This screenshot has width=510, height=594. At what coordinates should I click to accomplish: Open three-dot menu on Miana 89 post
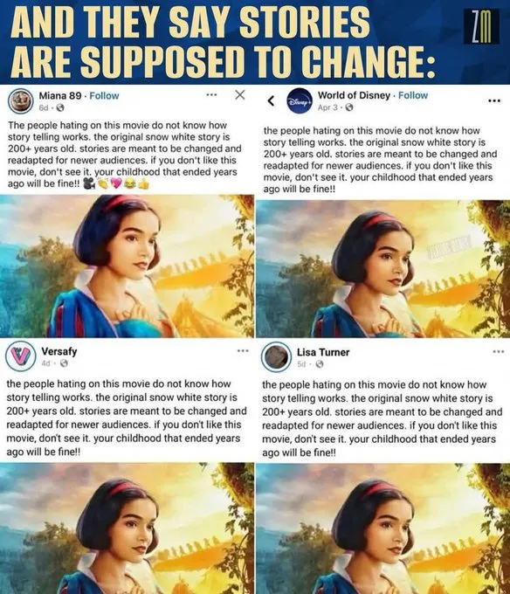click(x=211, y=94)
